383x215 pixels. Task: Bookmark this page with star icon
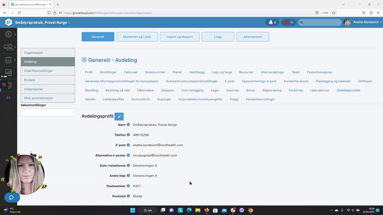334,13
